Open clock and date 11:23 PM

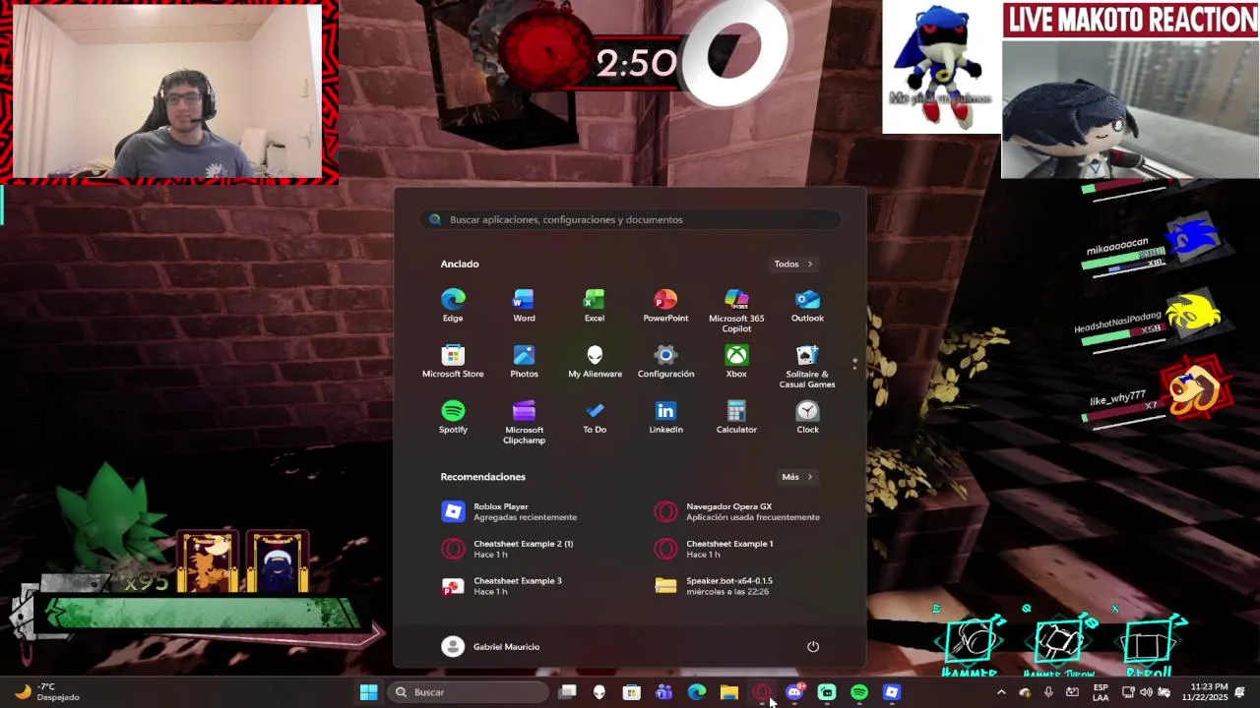[1207, 692]
